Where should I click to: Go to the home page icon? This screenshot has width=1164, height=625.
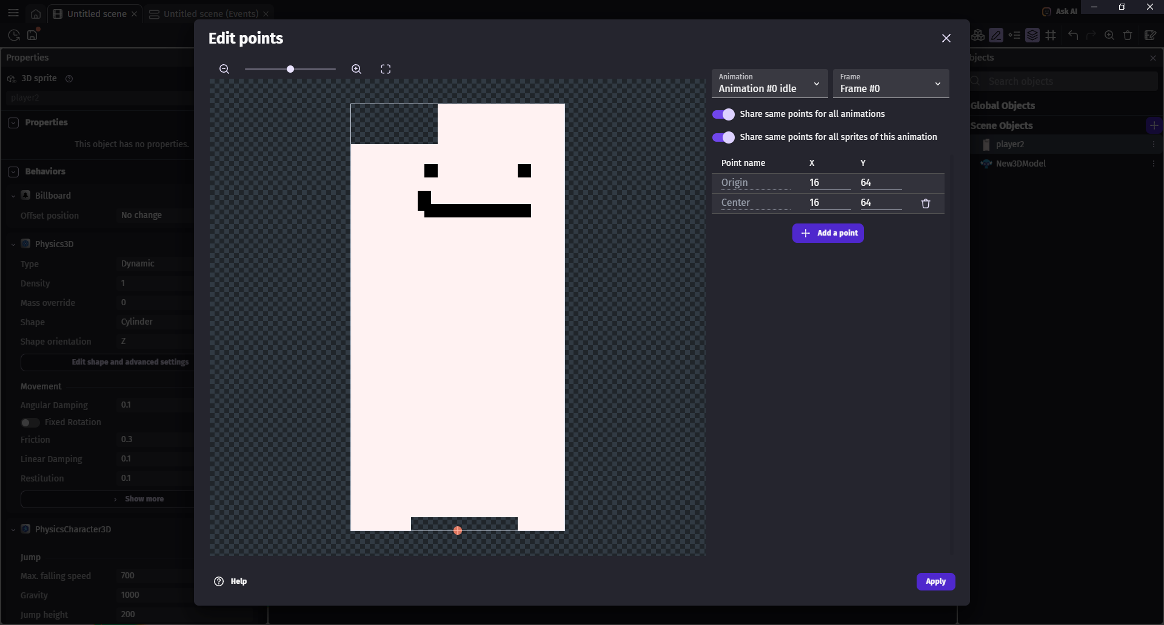[x=36, y=13]
